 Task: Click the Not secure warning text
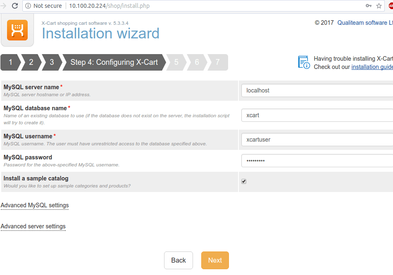[48, 6]
